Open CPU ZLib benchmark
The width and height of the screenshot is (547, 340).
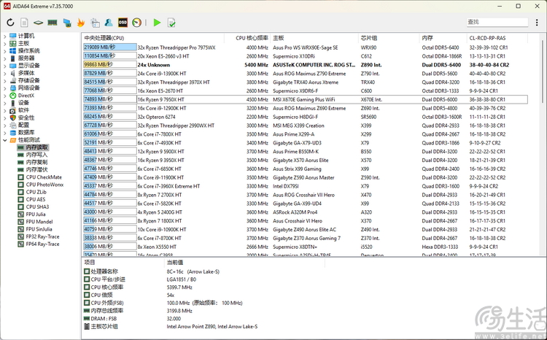36,192
